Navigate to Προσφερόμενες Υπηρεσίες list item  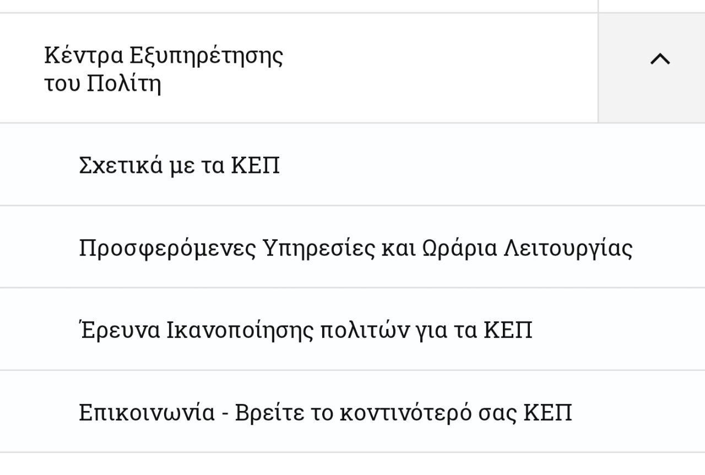pos(355,248)
